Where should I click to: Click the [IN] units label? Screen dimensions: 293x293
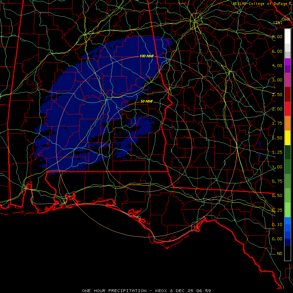(278, 22)
